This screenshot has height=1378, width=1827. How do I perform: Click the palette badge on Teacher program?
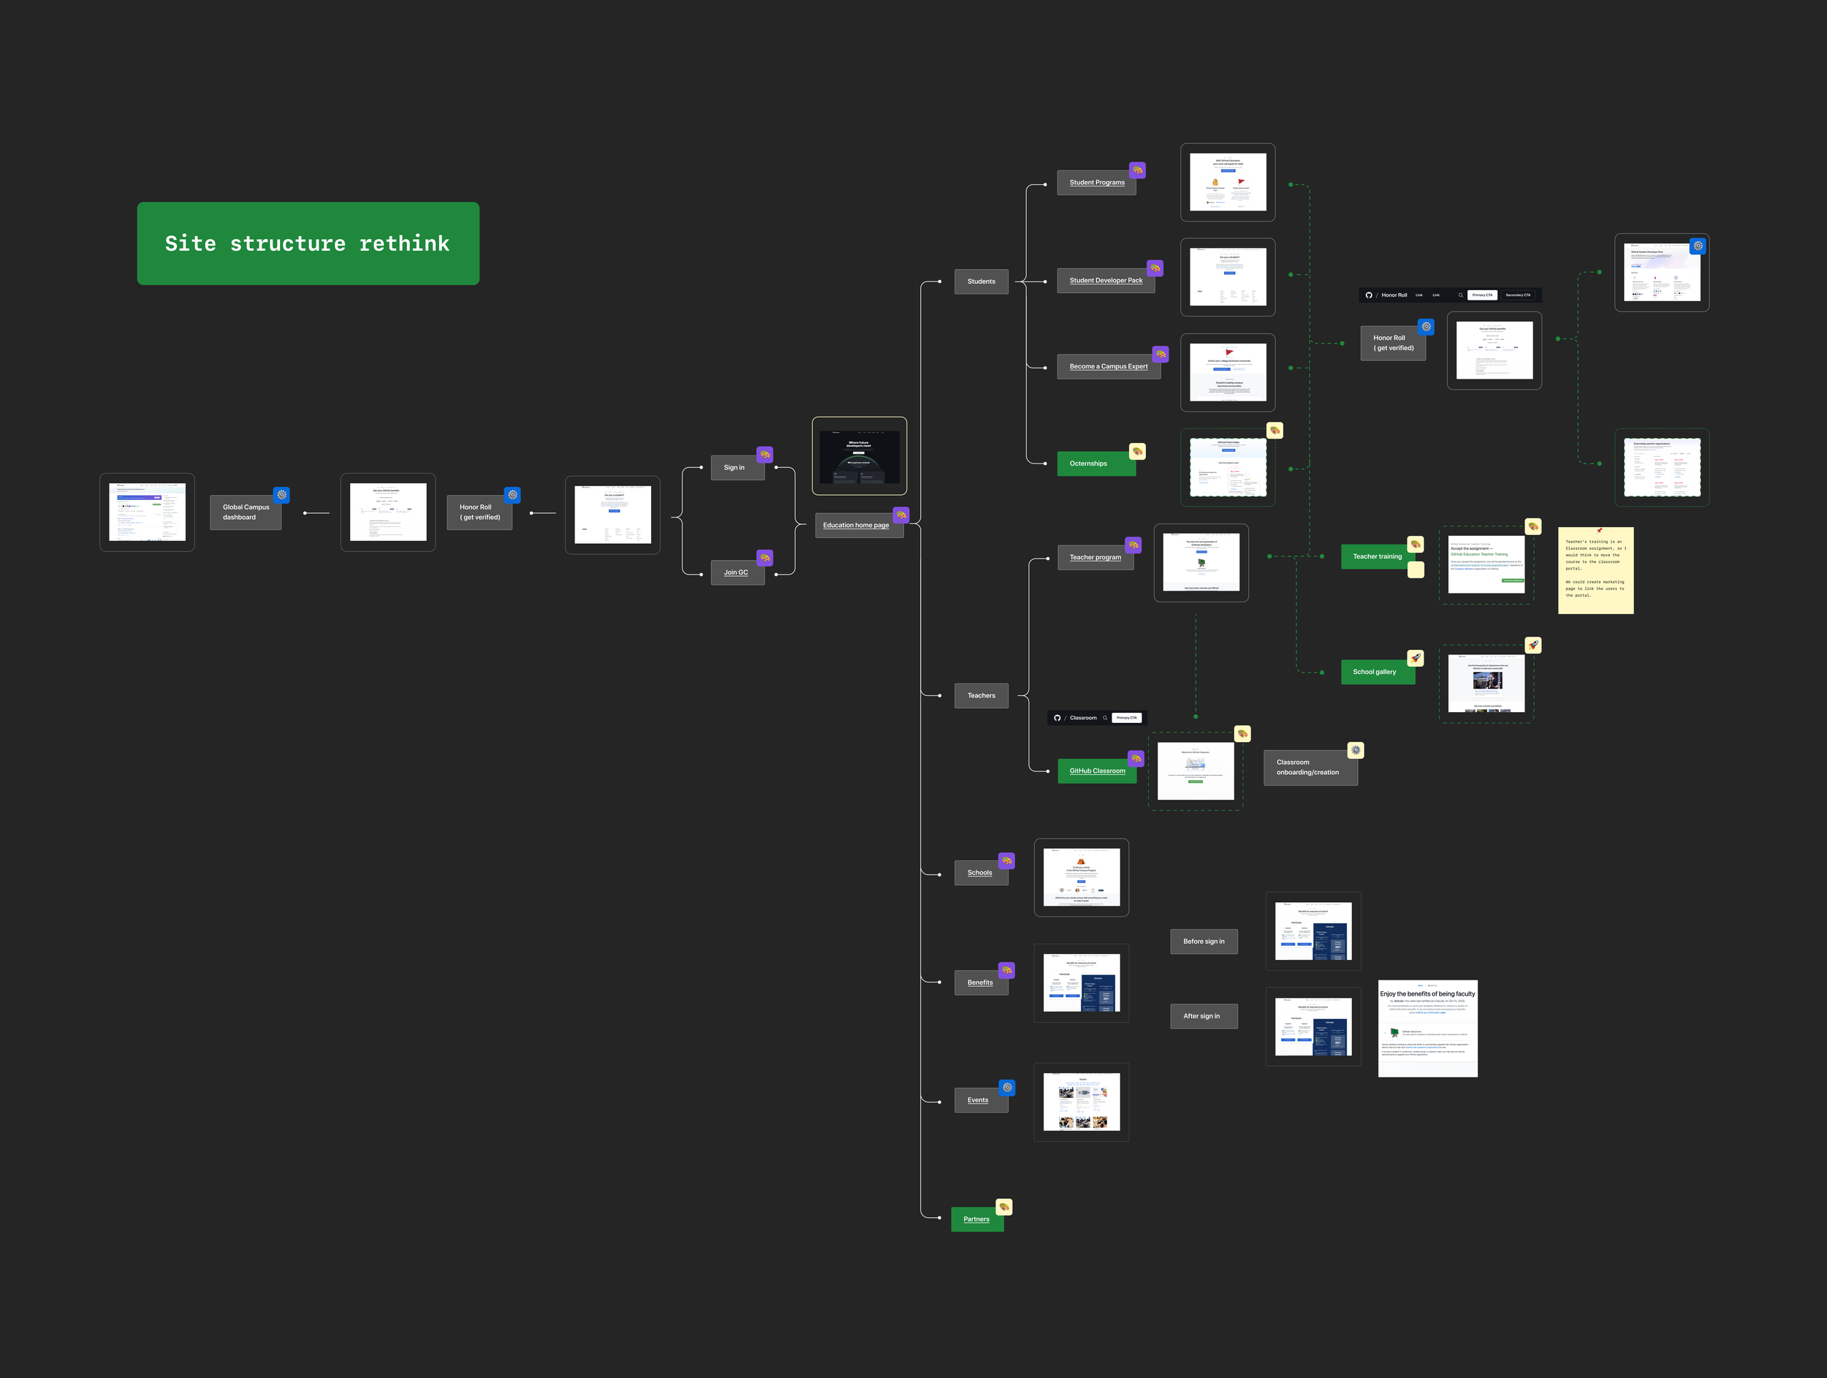[x=1133, y=545]
